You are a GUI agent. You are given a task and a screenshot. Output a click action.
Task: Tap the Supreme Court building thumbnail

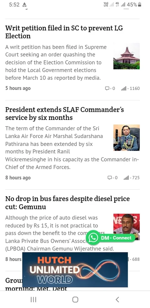click(127, 56)
